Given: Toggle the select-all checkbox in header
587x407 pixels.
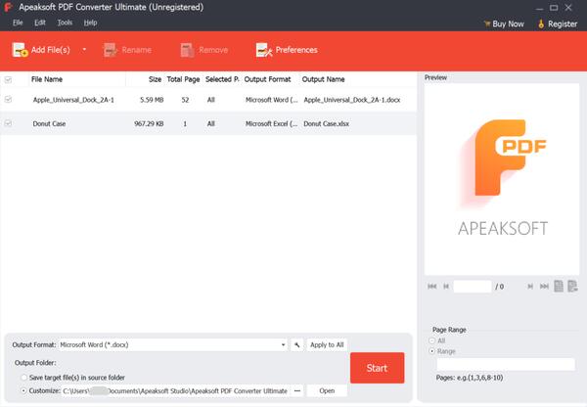Looking at the screenshot, I should 9,79.
